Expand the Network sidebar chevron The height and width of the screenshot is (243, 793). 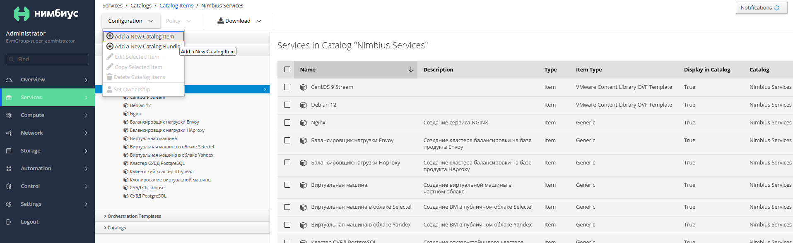click(x=86, y=133)
